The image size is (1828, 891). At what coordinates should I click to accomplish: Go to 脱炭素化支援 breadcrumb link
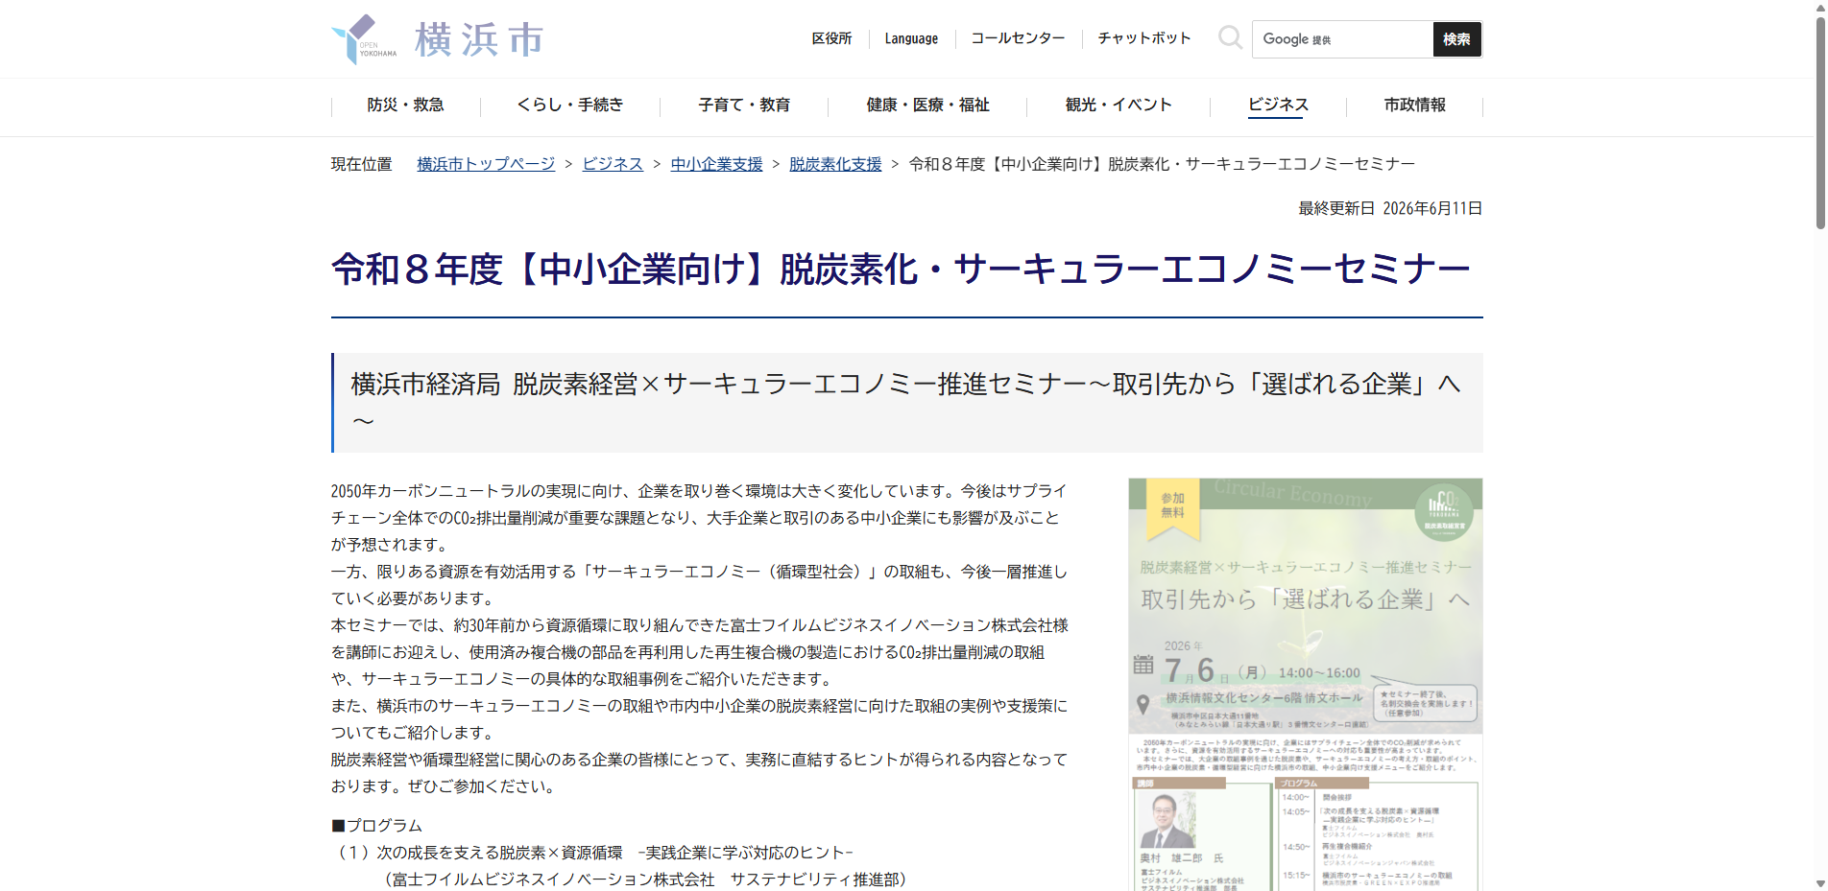pyautogui.click(x=835, y=164)
